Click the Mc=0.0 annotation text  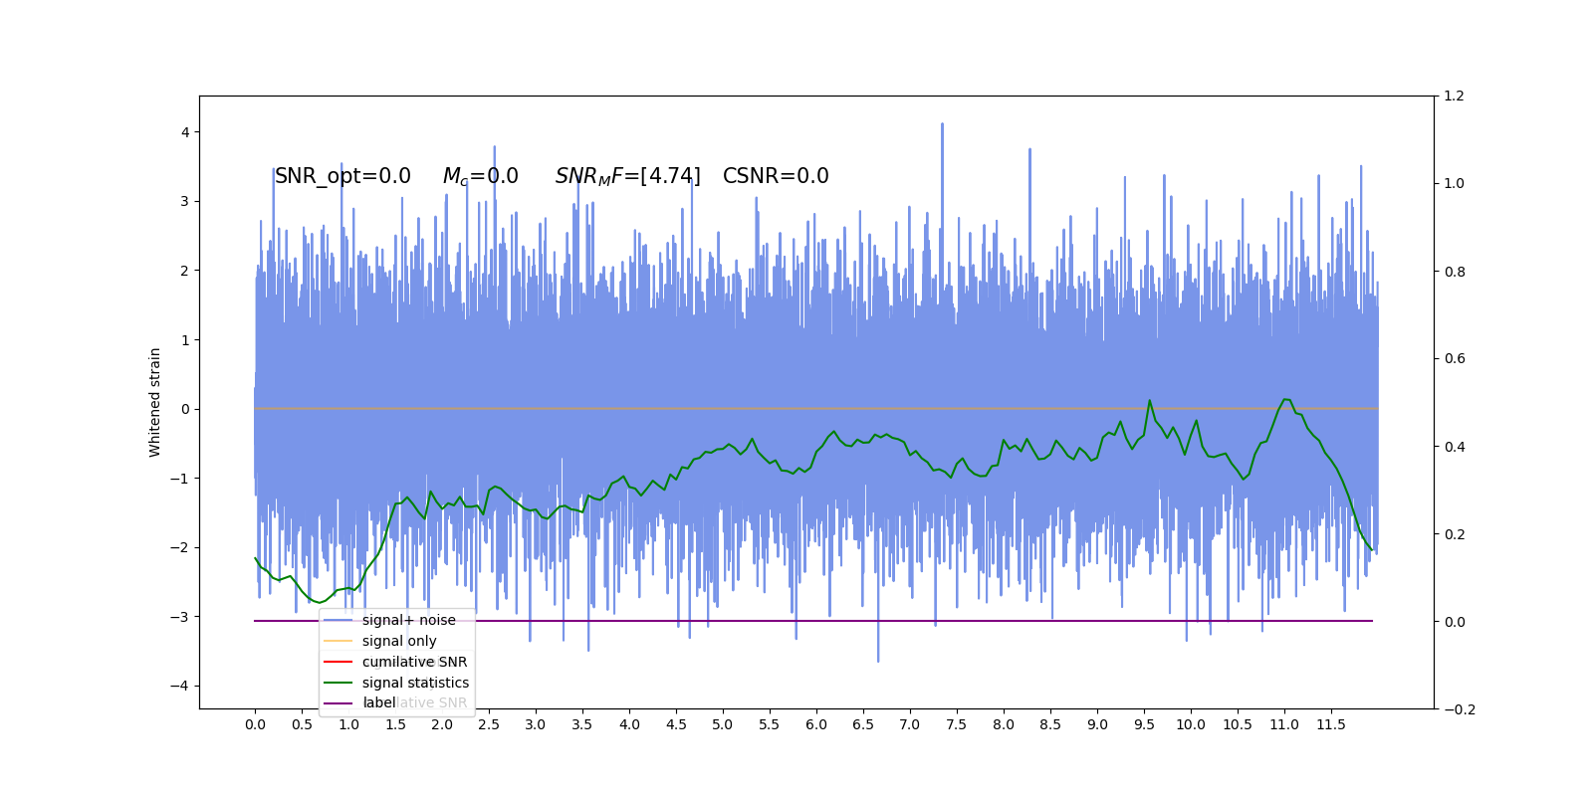coord(480,176)
